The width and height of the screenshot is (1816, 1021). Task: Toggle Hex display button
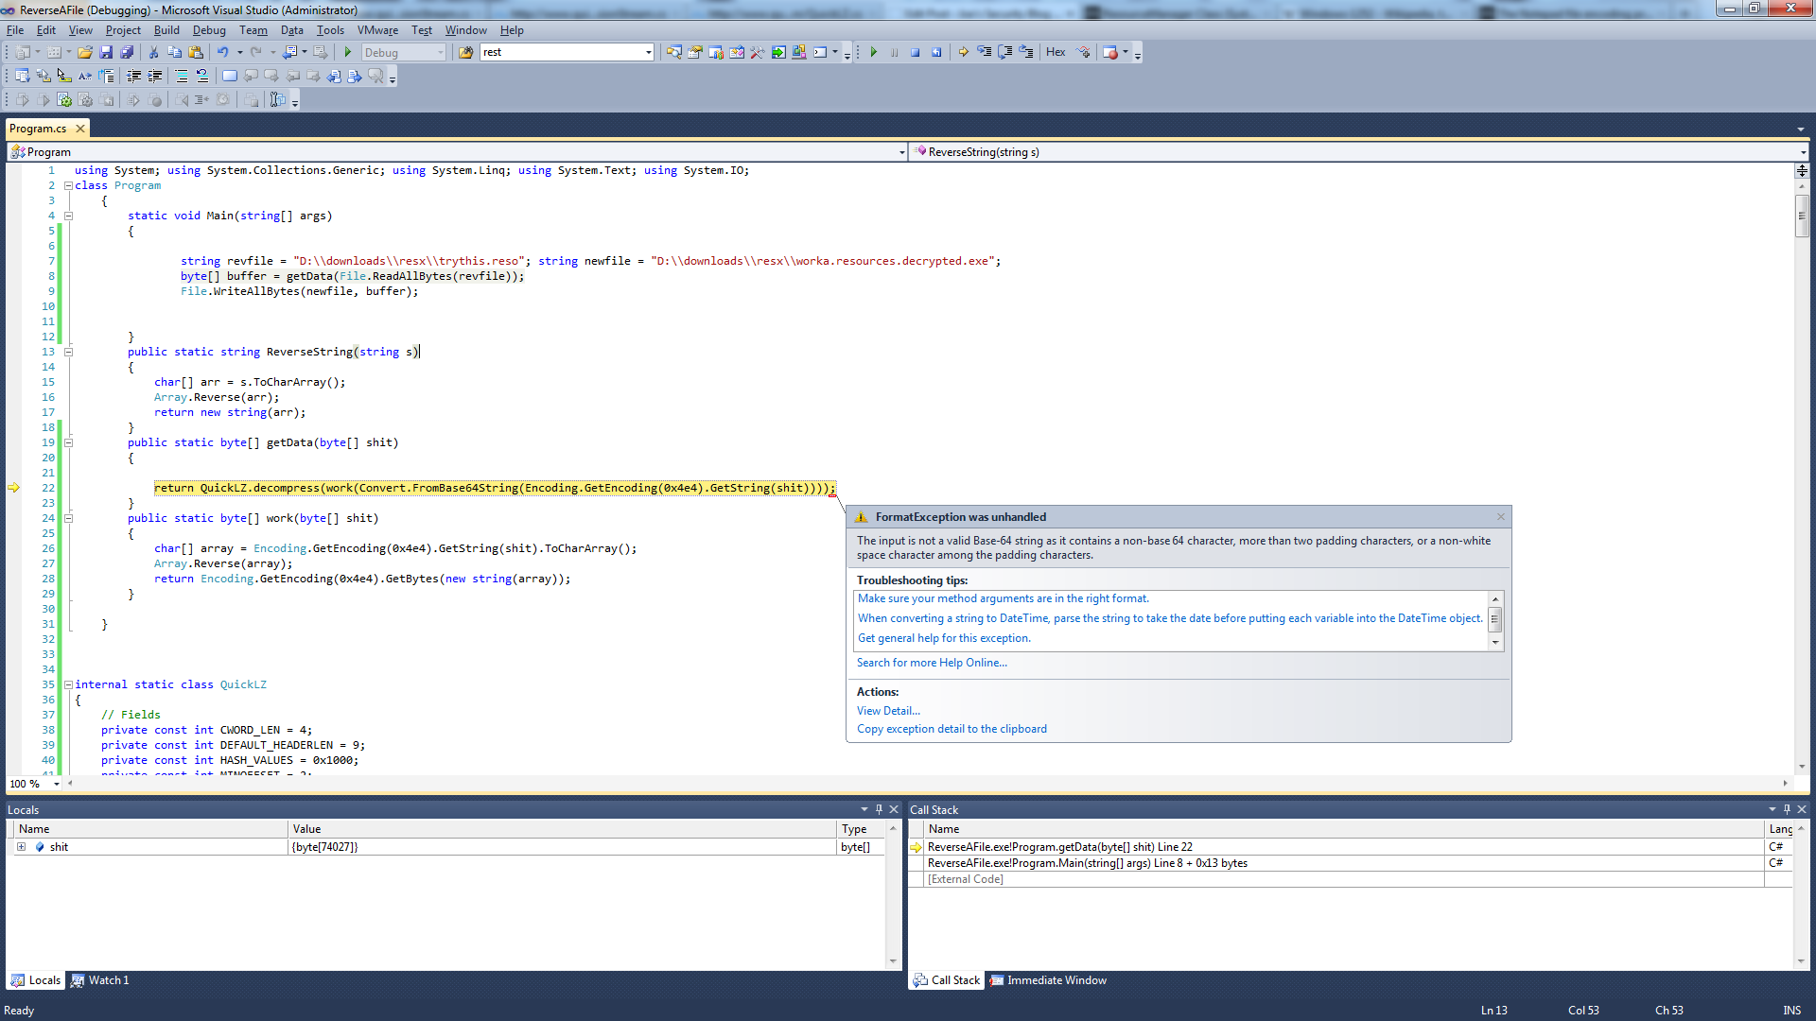click(x=1056, y=52)
